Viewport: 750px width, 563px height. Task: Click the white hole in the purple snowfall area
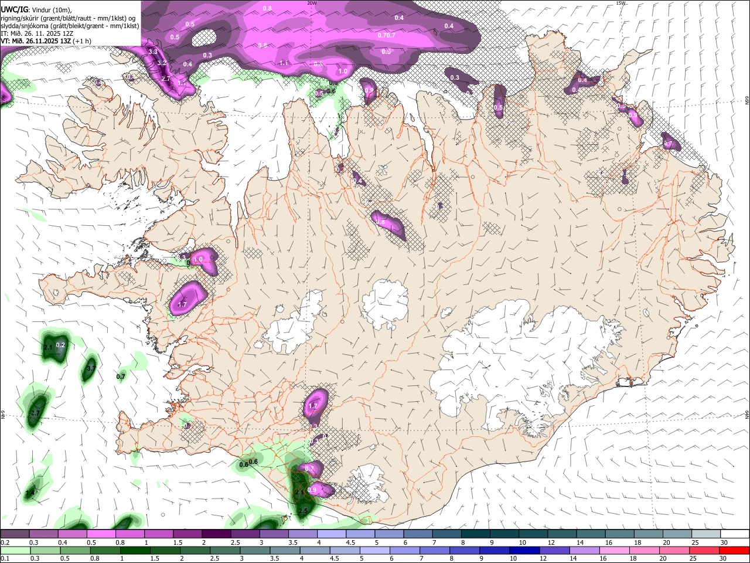pyautogui.click(x=204, y=37)
